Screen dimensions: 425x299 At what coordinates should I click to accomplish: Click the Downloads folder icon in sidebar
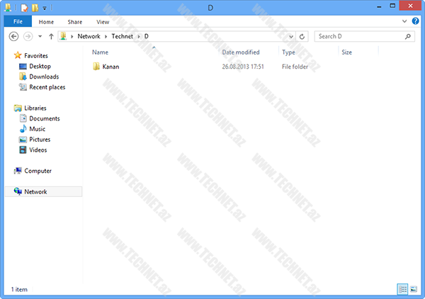(23, 77)
